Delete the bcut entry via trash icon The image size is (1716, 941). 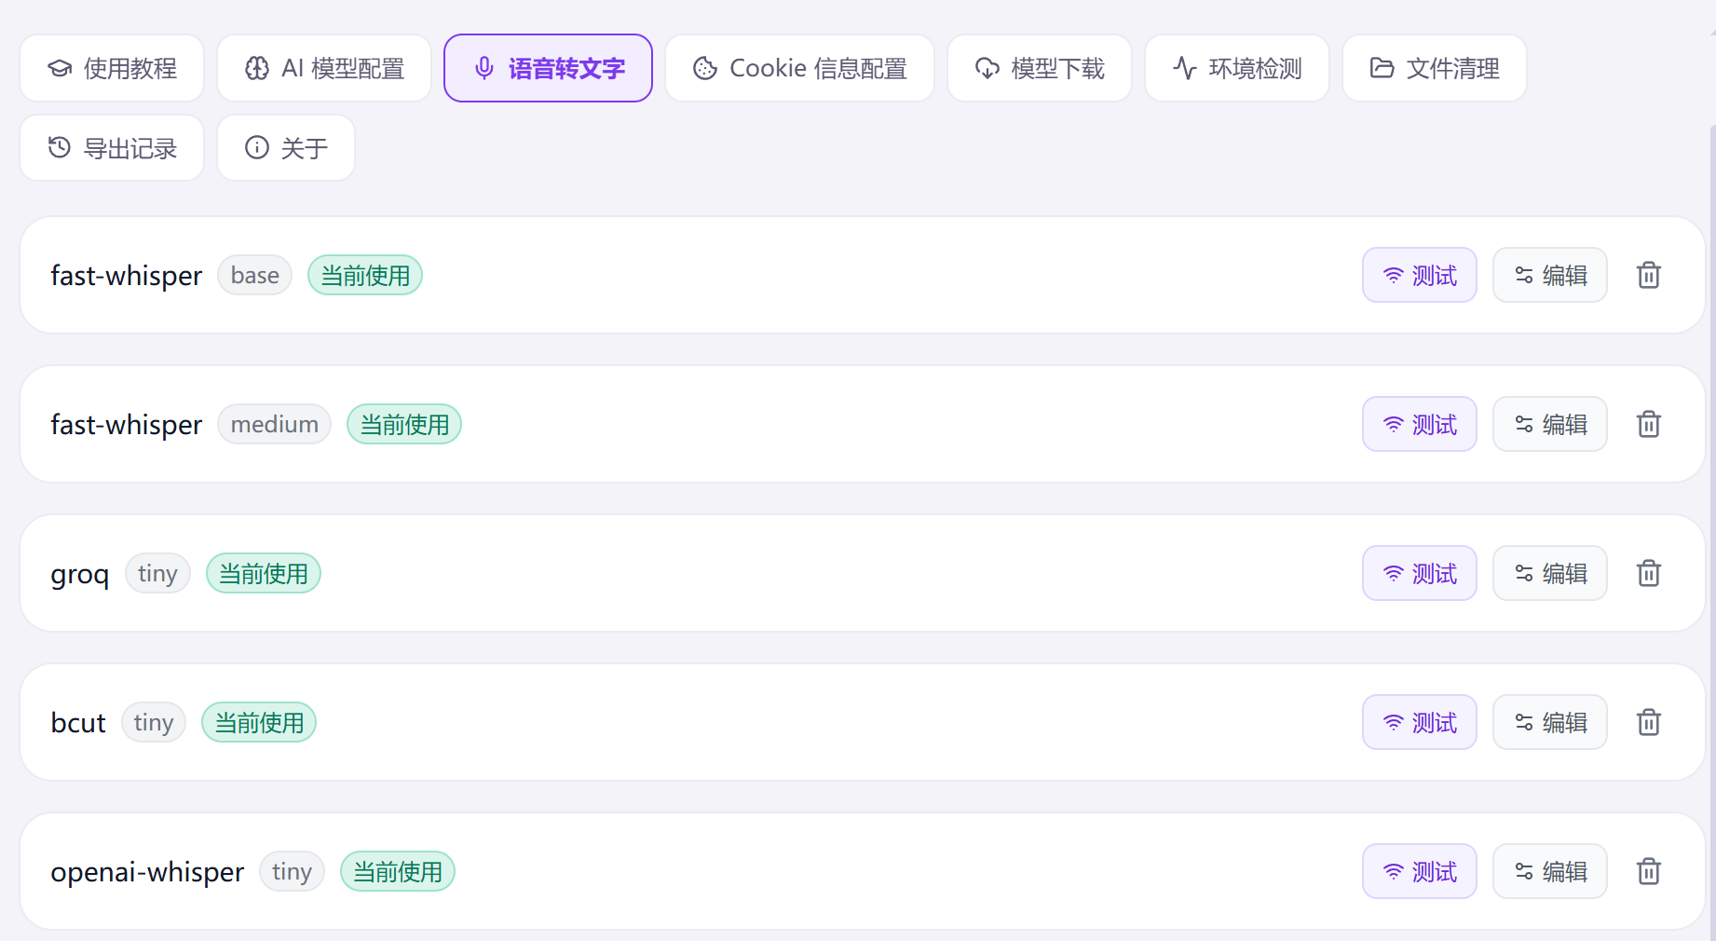pos(1649,722)
